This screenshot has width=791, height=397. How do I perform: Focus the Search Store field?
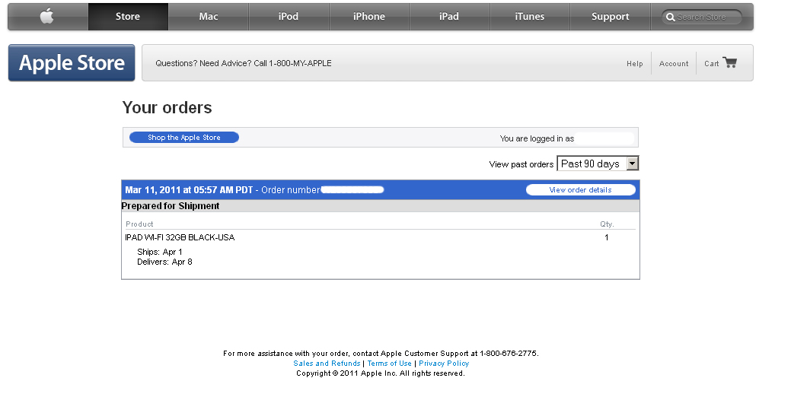(x=702, y=17)
